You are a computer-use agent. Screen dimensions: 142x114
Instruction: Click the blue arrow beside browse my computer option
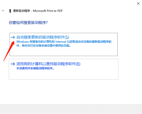[x=13, y=64]
